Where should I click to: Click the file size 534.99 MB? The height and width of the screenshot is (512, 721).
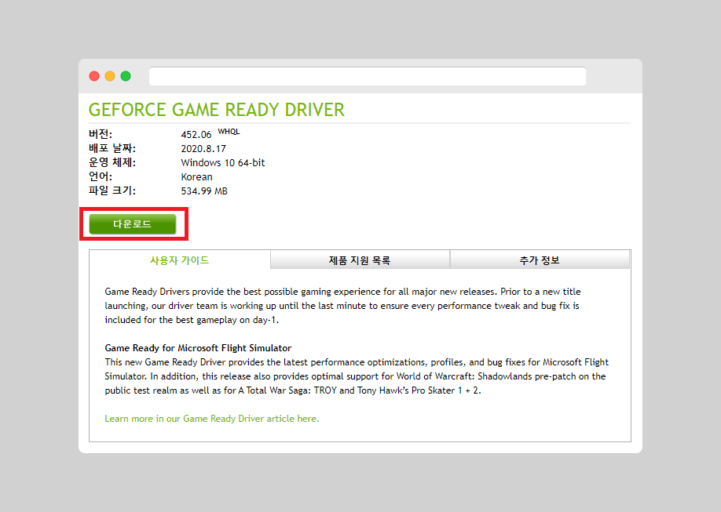click(x=204, y=191)
